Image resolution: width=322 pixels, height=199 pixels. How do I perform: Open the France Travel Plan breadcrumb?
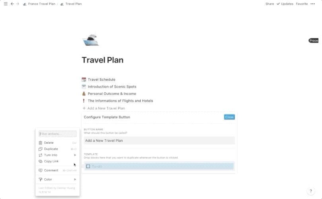click(x=41, y=4)
